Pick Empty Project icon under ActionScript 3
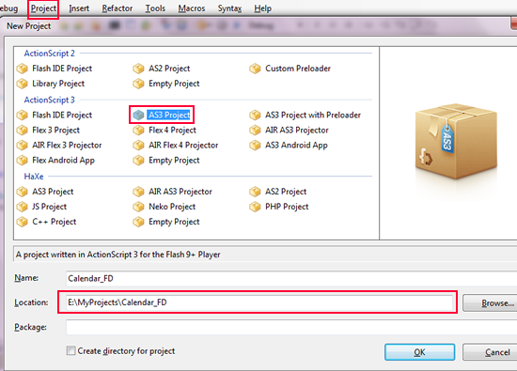 [x=138, y=161]
